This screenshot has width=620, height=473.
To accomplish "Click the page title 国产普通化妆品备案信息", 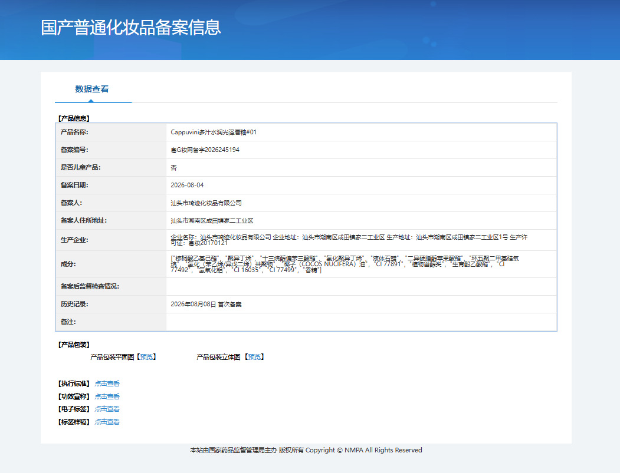I will point(131,28).
